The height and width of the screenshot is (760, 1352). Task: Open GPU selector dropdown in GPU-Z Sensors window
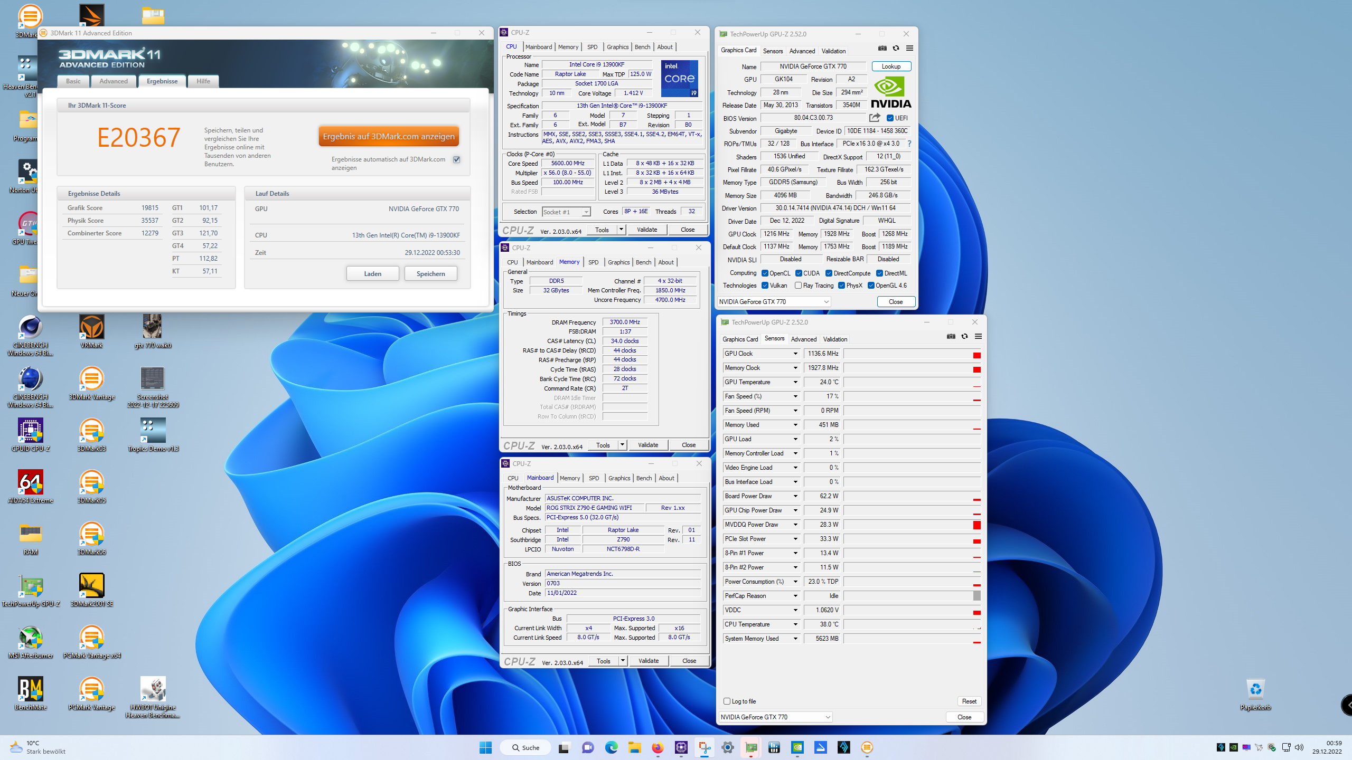click(x=775, y=717)
